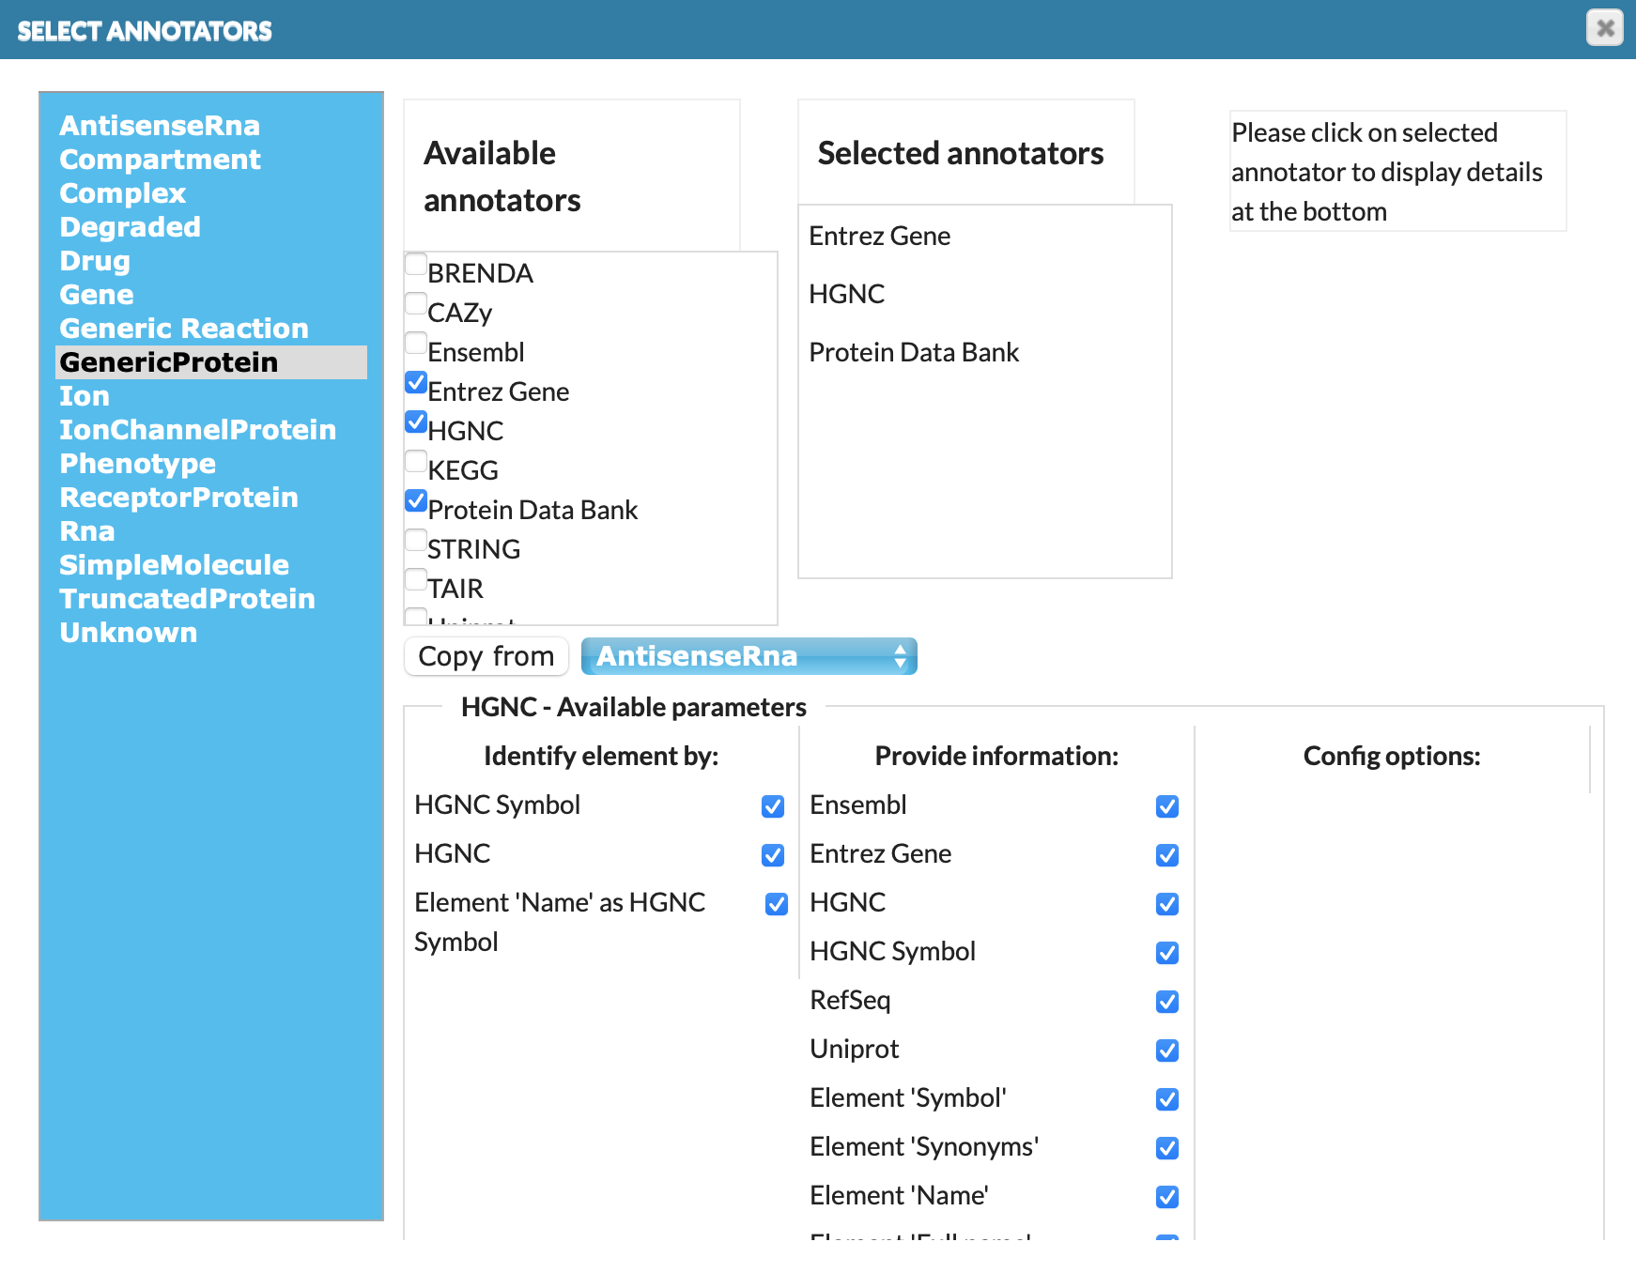Image resolution: width=1636 pixels, height=1288 pixels.
Task: Open the Compartment element type
Action: pos(160,160)
